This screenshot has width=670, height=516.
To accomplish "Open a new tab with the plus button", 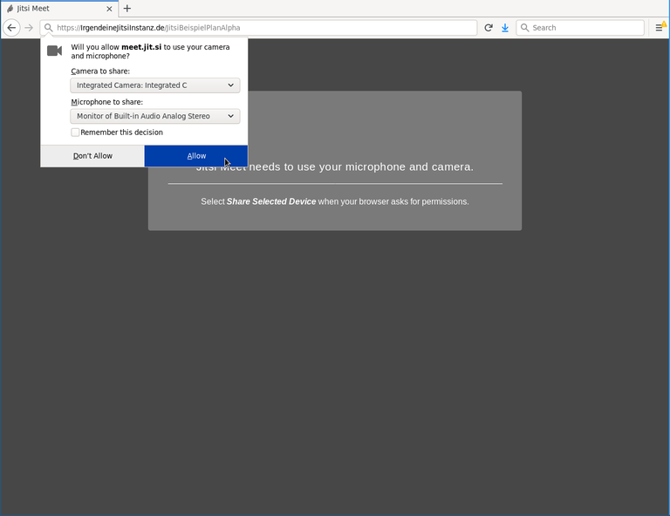I will (x=126, y=8).
